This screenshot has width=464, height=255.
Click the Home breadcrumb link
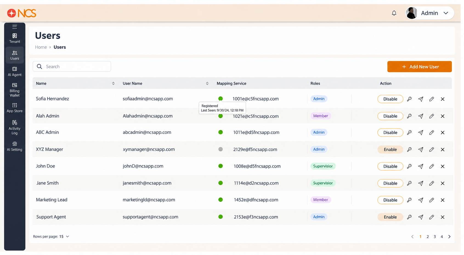point(41,47)
